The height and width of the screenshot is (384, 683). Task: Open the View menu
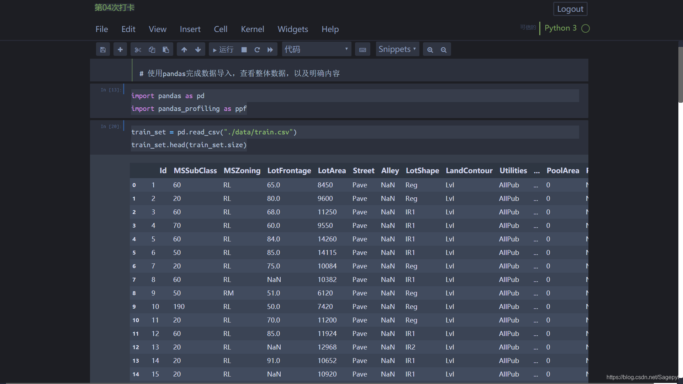[x=158, y=29]
